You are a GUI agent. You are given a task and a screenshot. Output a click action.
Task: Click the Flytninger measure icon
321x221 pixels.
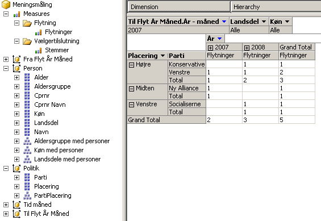39,32
